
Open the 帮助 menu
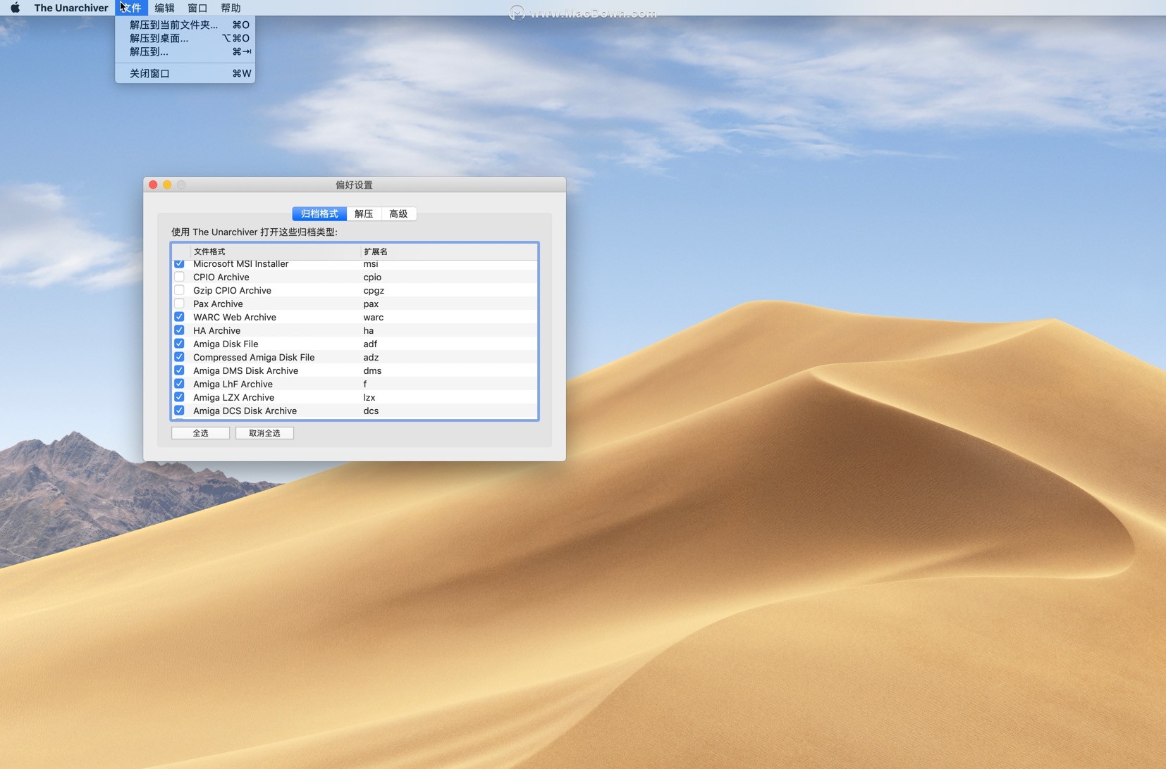click(x=231, y=8)
